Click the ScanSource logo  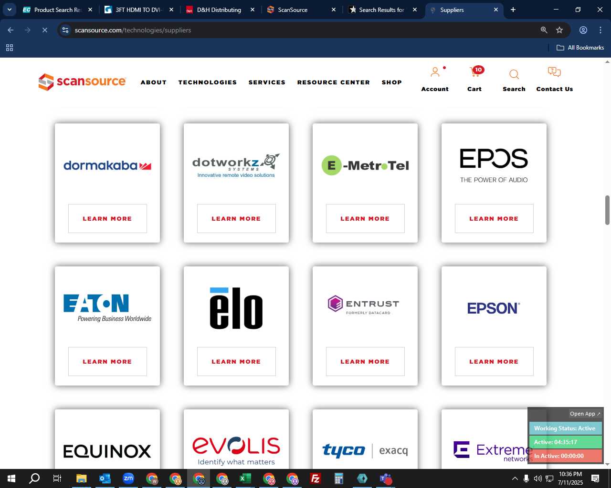tap(82, 82)
